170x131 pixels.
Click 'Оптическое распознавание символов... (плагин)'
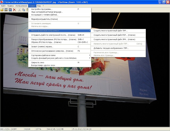pos(52,51)
